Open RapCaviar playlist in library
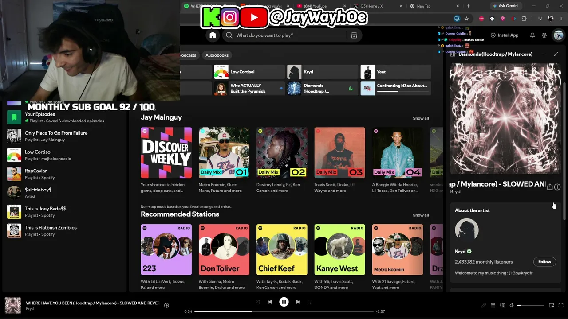 click(x=64, y=174)
